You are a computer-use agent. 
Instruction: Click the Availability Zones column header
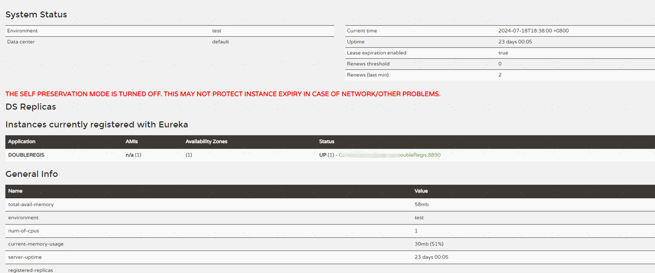click(x=206, y=141)
